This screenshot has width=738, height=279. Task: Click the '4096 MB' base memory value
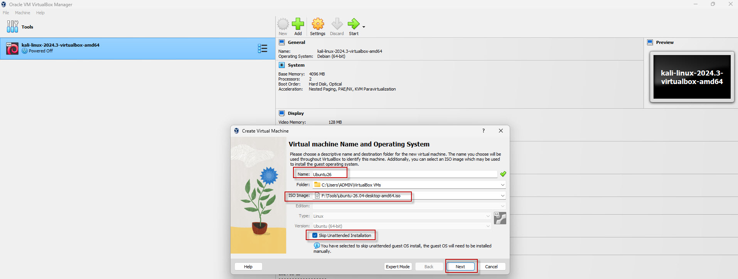pos(317,74)
